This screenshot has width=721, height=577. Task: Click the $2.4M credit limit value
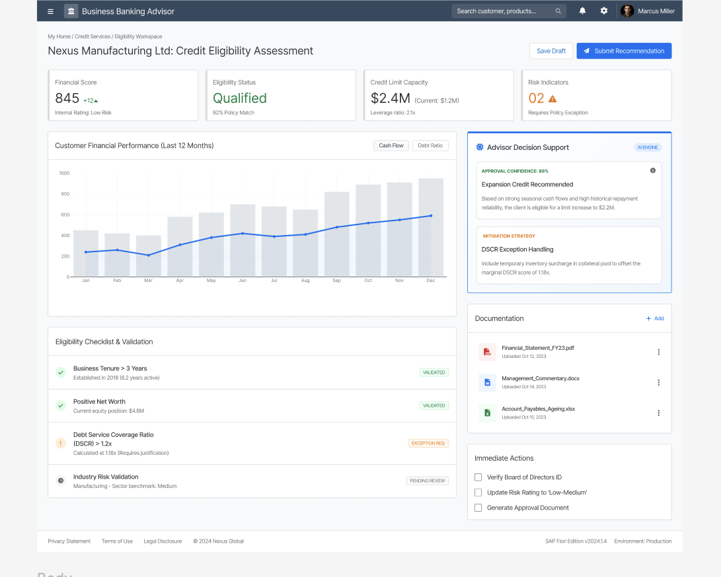[391, 98]
